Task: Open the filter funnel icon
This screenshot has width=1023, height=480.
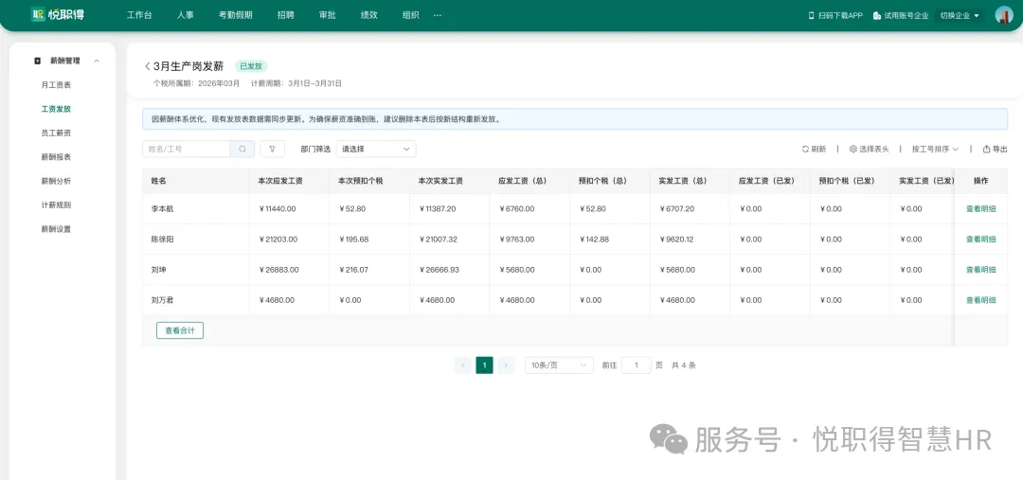Action: tap(272, 149)
